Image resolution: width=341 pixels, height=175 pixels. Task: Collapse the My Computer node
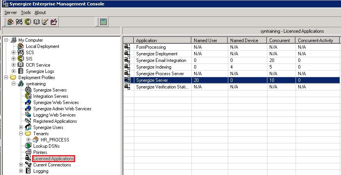(6, 40)
